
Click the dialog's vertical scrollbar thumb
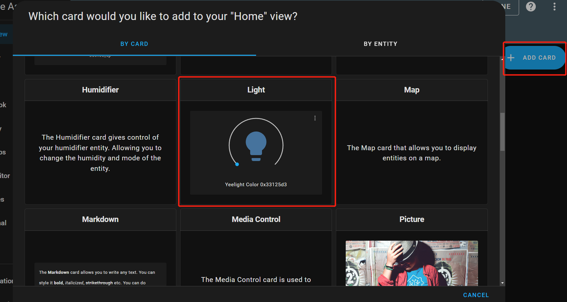(x=502, y=132)
